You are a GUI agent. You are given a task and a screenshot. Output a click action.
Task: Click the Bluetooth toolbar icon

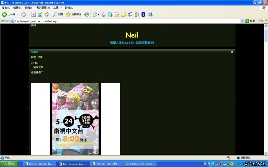point(143,15)
